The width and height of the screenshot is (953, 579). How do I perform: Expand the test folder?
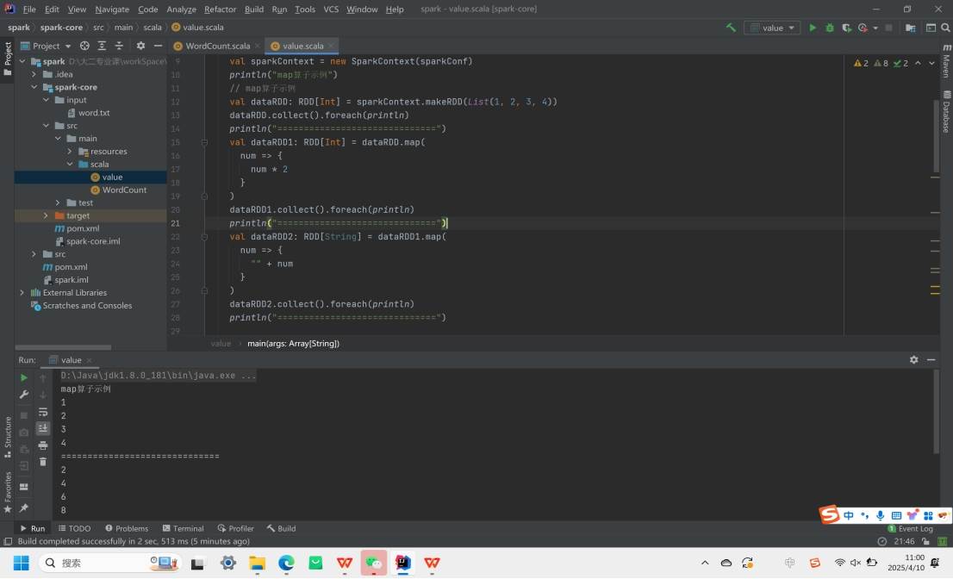(58, 202)
